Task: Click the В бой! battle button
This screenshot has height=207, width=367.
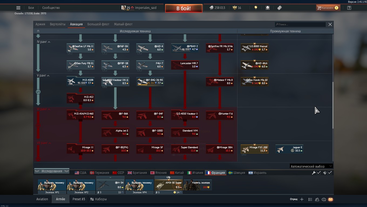Action: [x=184, y=8]
